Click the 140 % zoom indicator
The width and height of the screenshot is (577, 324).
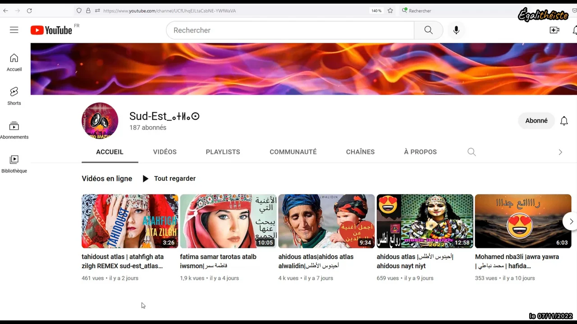[x=376, y=10]
